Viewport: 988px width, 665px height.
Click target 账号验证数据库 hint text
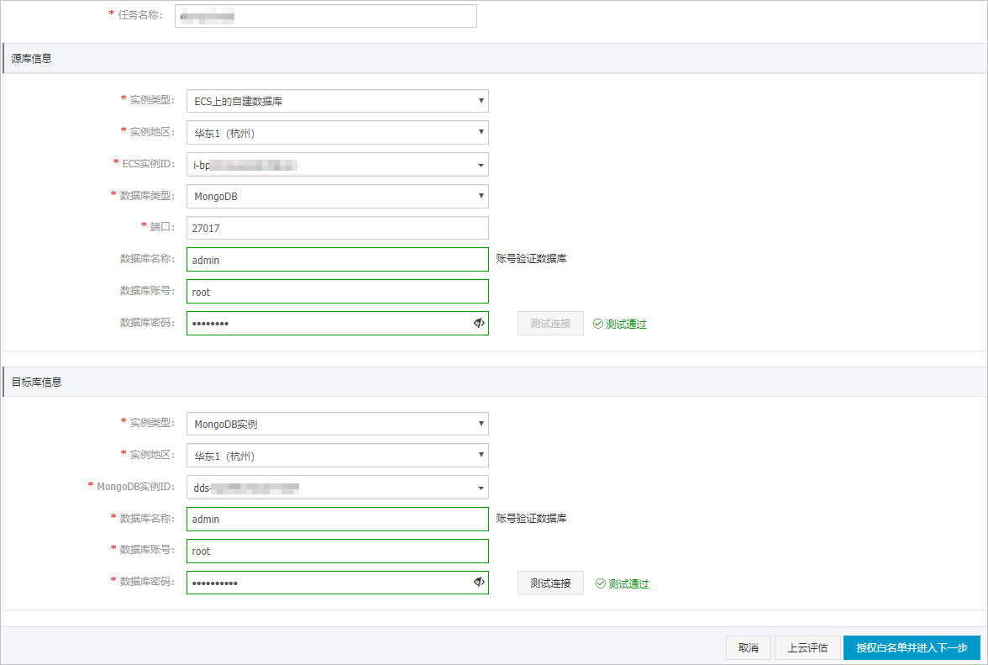(531, 518)
